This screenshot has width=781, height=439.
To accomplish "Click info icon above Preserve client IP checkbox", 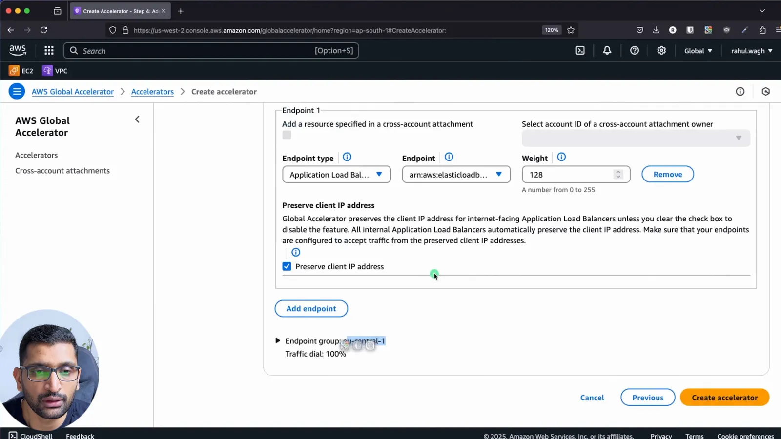I will [296, 252].
